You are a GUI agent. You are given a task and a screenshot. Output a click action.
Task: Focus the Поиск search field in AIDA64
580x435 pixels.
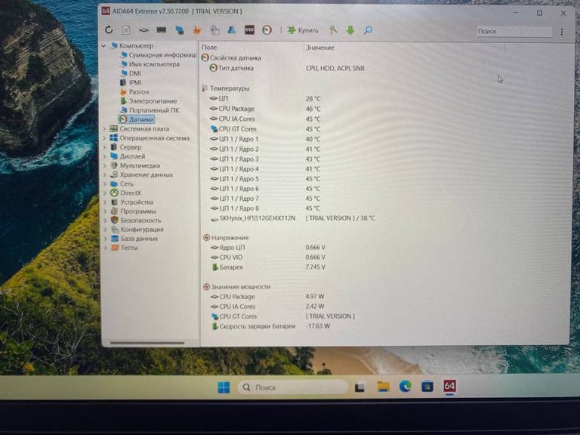coord(514,32)
